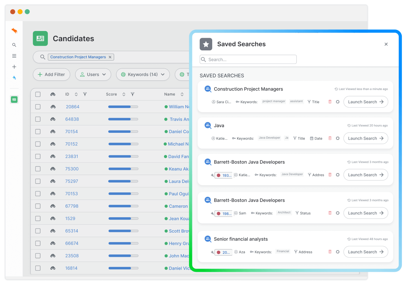Preview candidate 67798 with binoculars icon

[x=53, y=206]
